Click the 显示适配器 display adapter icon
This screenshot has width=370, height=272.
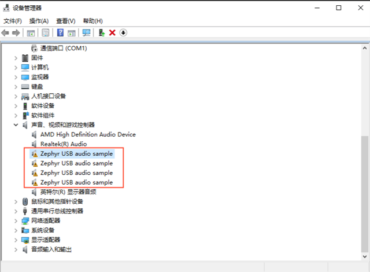click(25, 240)
